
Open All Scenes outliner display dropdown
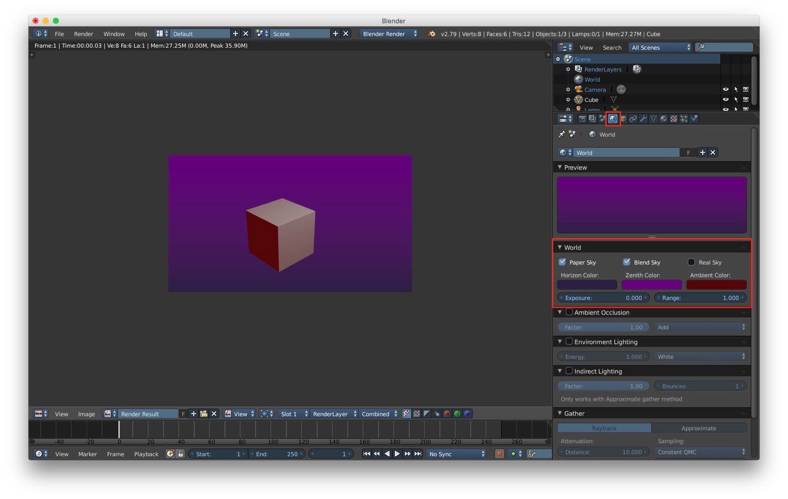[x=661, y=47]
